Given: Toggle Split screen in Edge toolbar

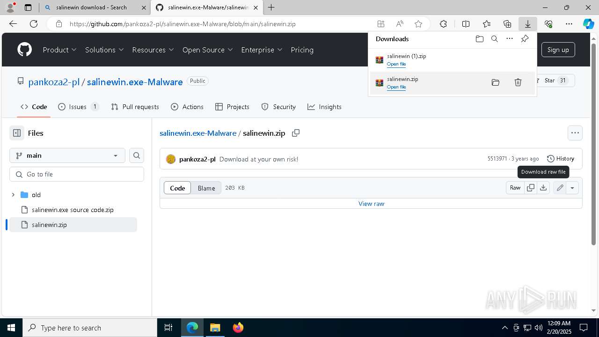Looking at the screenshot, I should click(x=466, y=24).
